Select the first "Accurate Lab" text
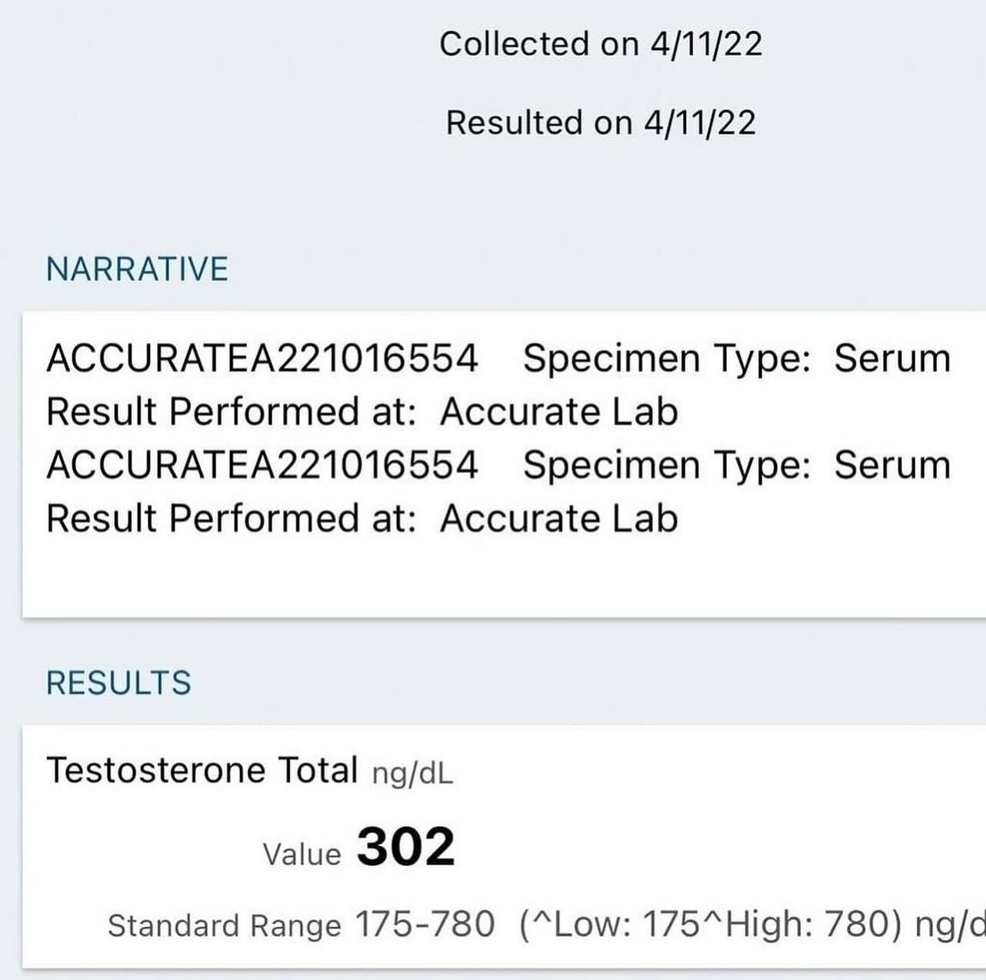The width and height of the screenshot is (986, 980). (559, 412)
